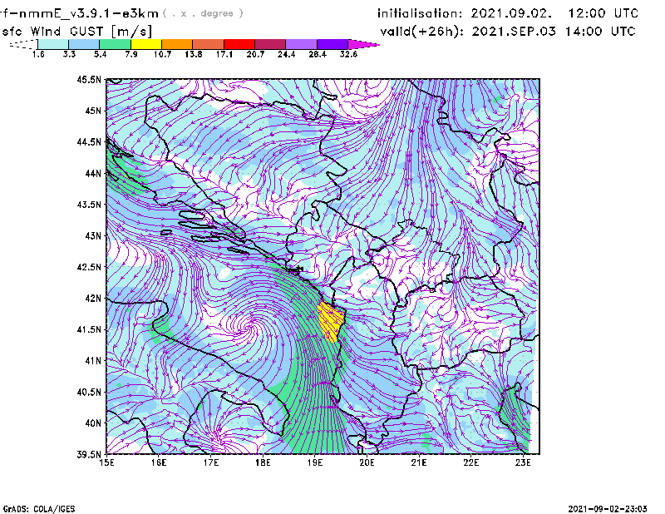
Task: Click the red 17.1–20.7 legend swatch
Action: [239, 44]
